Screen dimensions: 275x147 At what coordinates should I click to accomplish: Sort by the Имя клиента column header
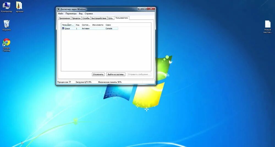tap(98, 25)
